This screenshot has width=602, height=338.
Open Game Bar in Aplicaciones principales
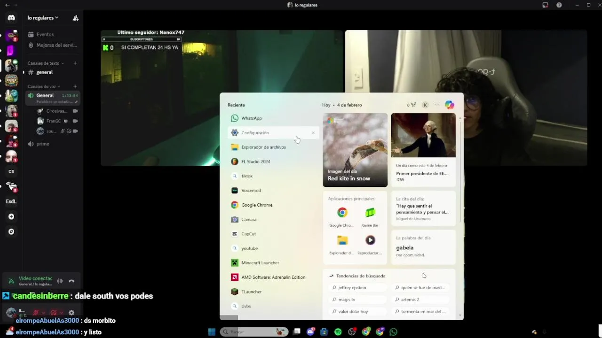point(370,217)
